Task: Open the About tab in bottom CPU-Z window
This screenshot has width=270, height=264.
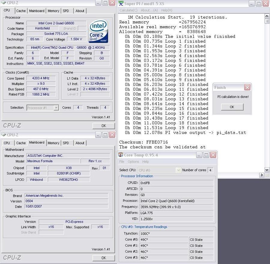Action: click(x=80, y=143)
